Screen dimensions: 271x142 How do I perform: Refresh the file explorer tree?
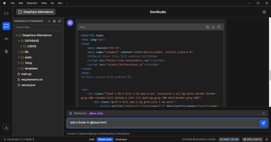[x=60, y=21]
